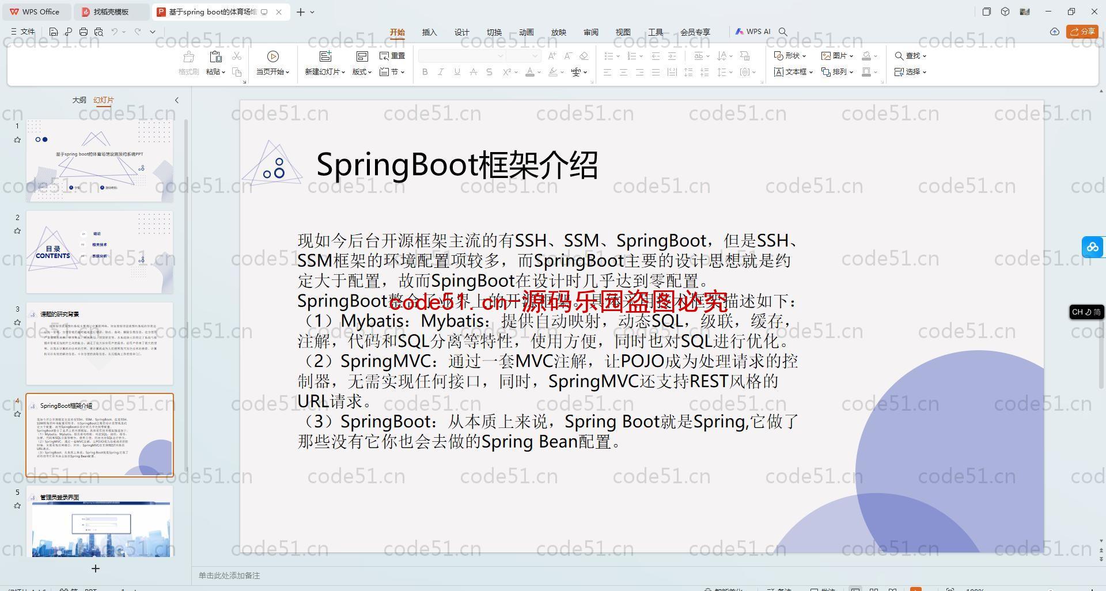This screenshot has height=591, width=1106.
Task: Open the font name dropdown
Action: (501, 56)
